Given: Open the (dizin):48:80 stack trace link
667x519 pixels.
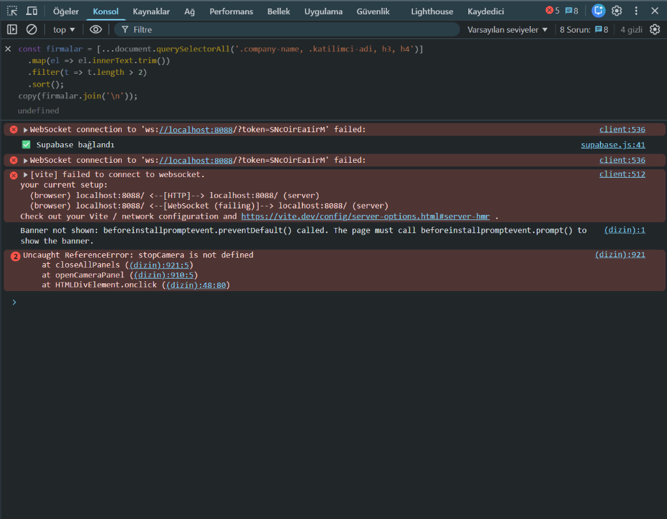Looking at the screenshot, I should click(x=196, y=285).
